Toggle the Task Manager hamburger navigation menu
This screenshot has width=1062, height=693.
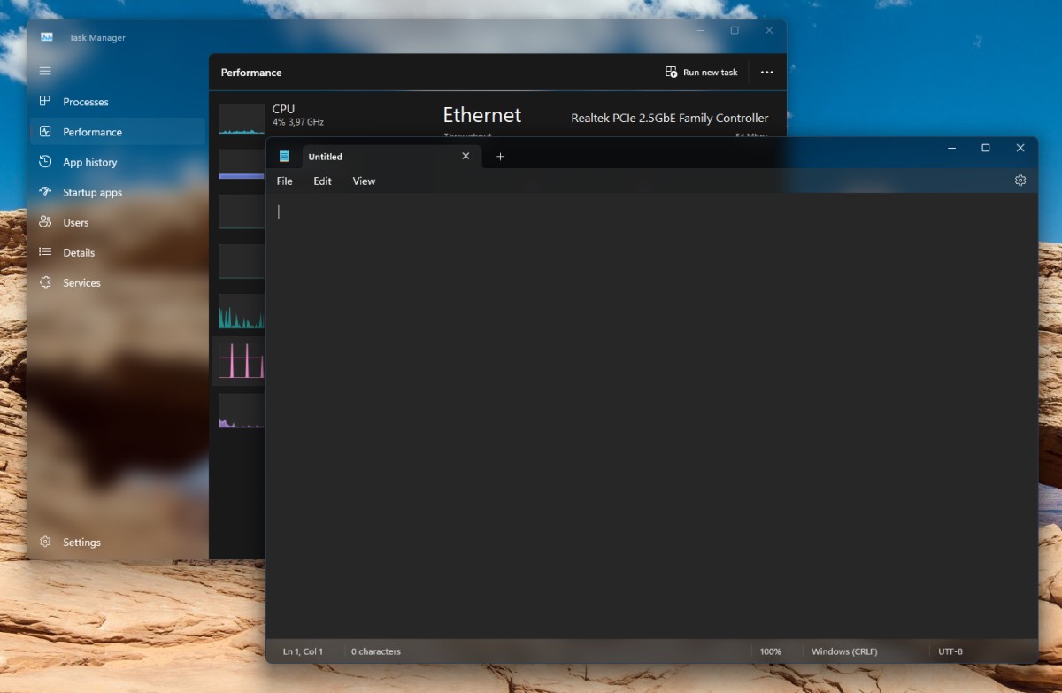pyautogui.click(x=45, y=71)
